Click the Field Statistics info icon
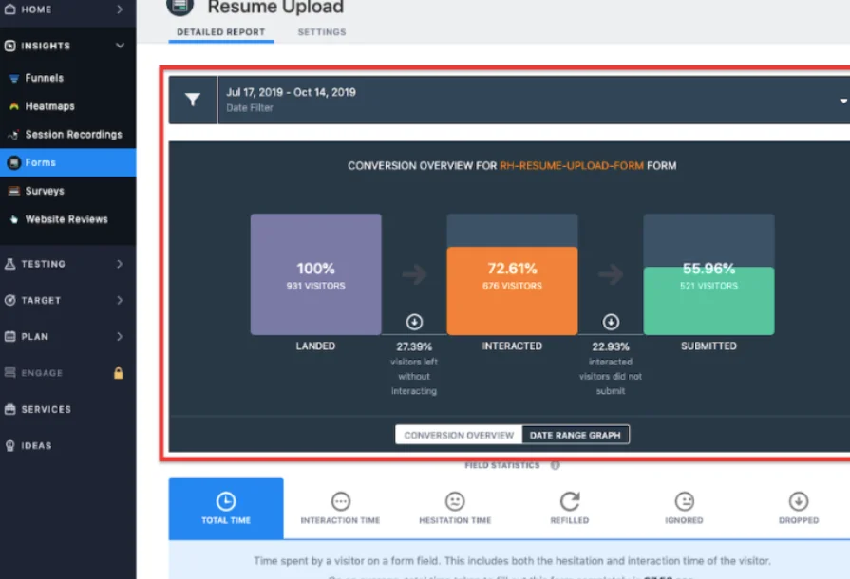This screenshot has width=850, height=579. point(555,465)
